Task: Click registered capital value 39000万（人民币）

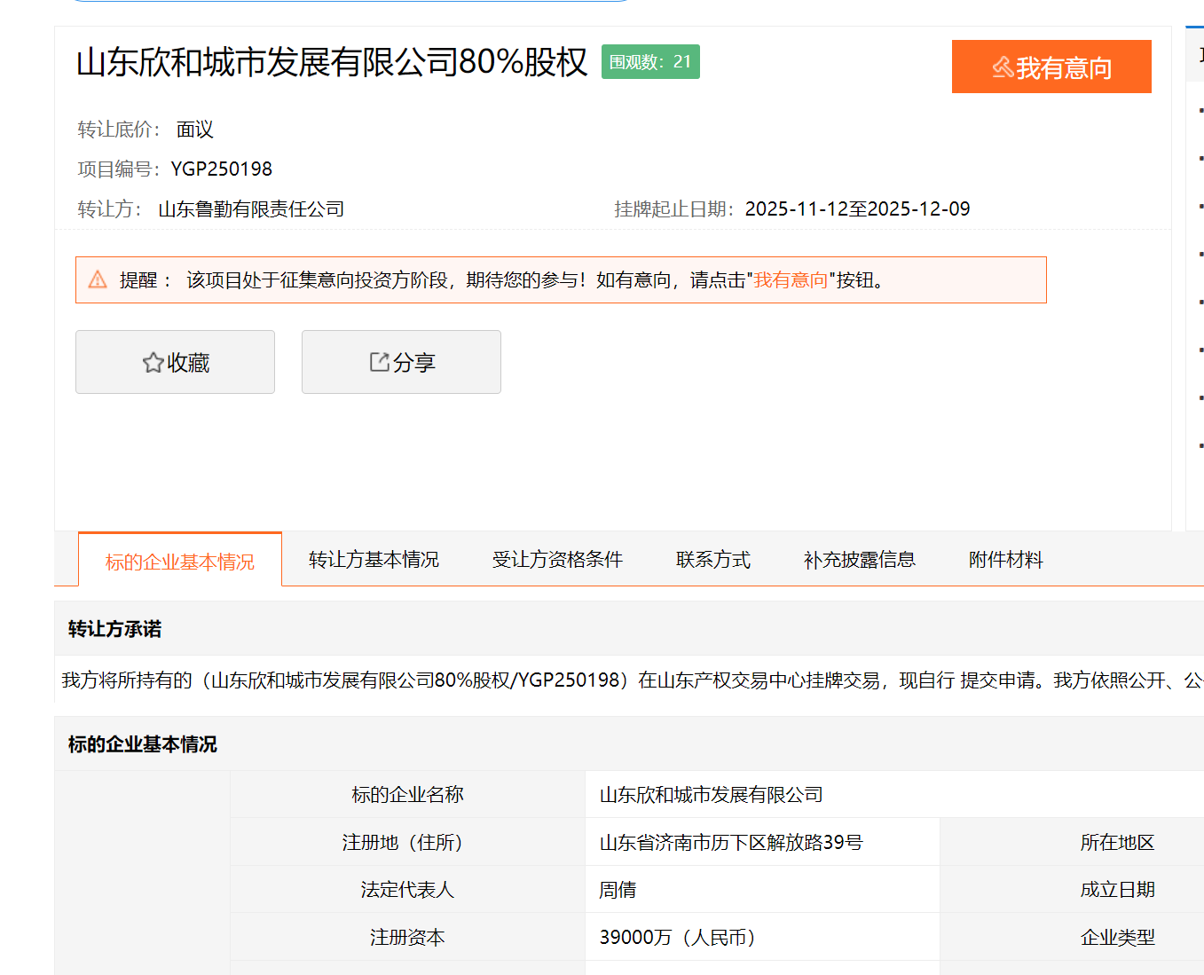Action: 678,938
